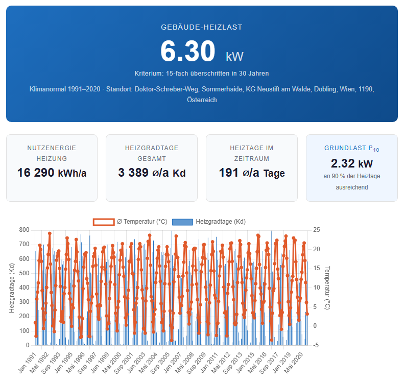Open the Heizgradtage Gesamt card
Viewport: 405px width, 382px height.
(x=152, y=168)
